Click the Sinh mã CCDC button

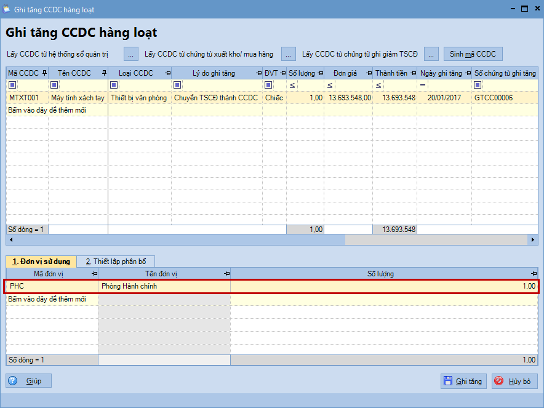coord(473,54)
